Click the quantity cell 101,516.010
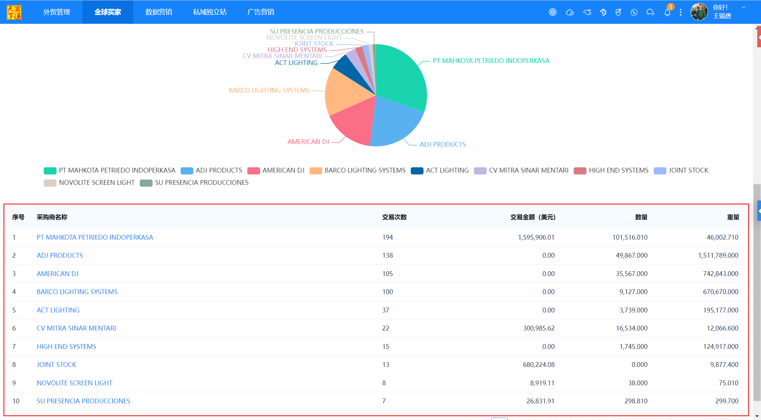Image resolution: width=761 pixels, height=420 pixels. pyautogui.click(x=630, y=237)
